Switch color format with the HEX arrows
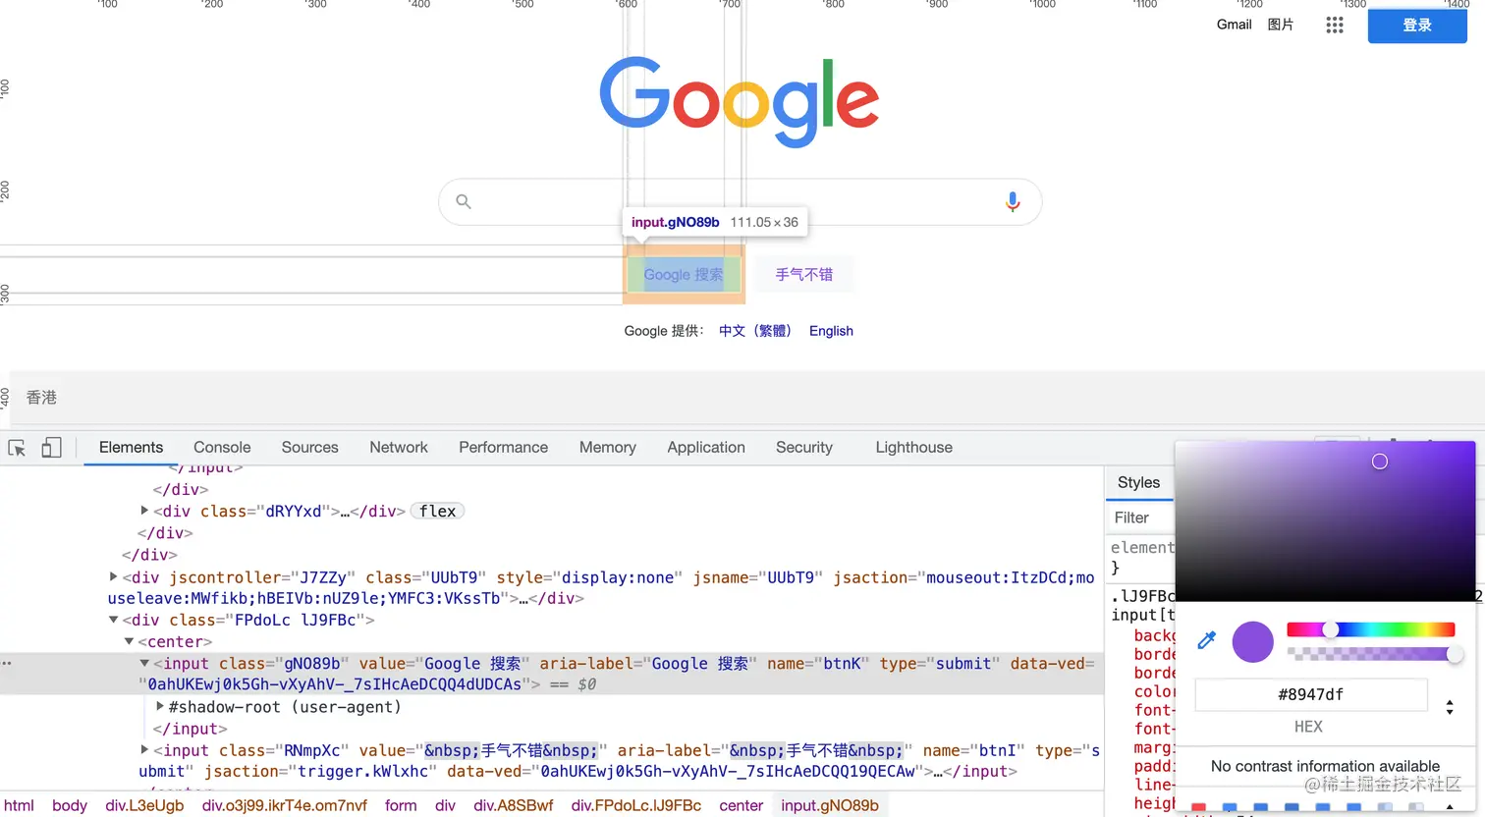This screenshot has width=1485, height=817. point(1450,707)
